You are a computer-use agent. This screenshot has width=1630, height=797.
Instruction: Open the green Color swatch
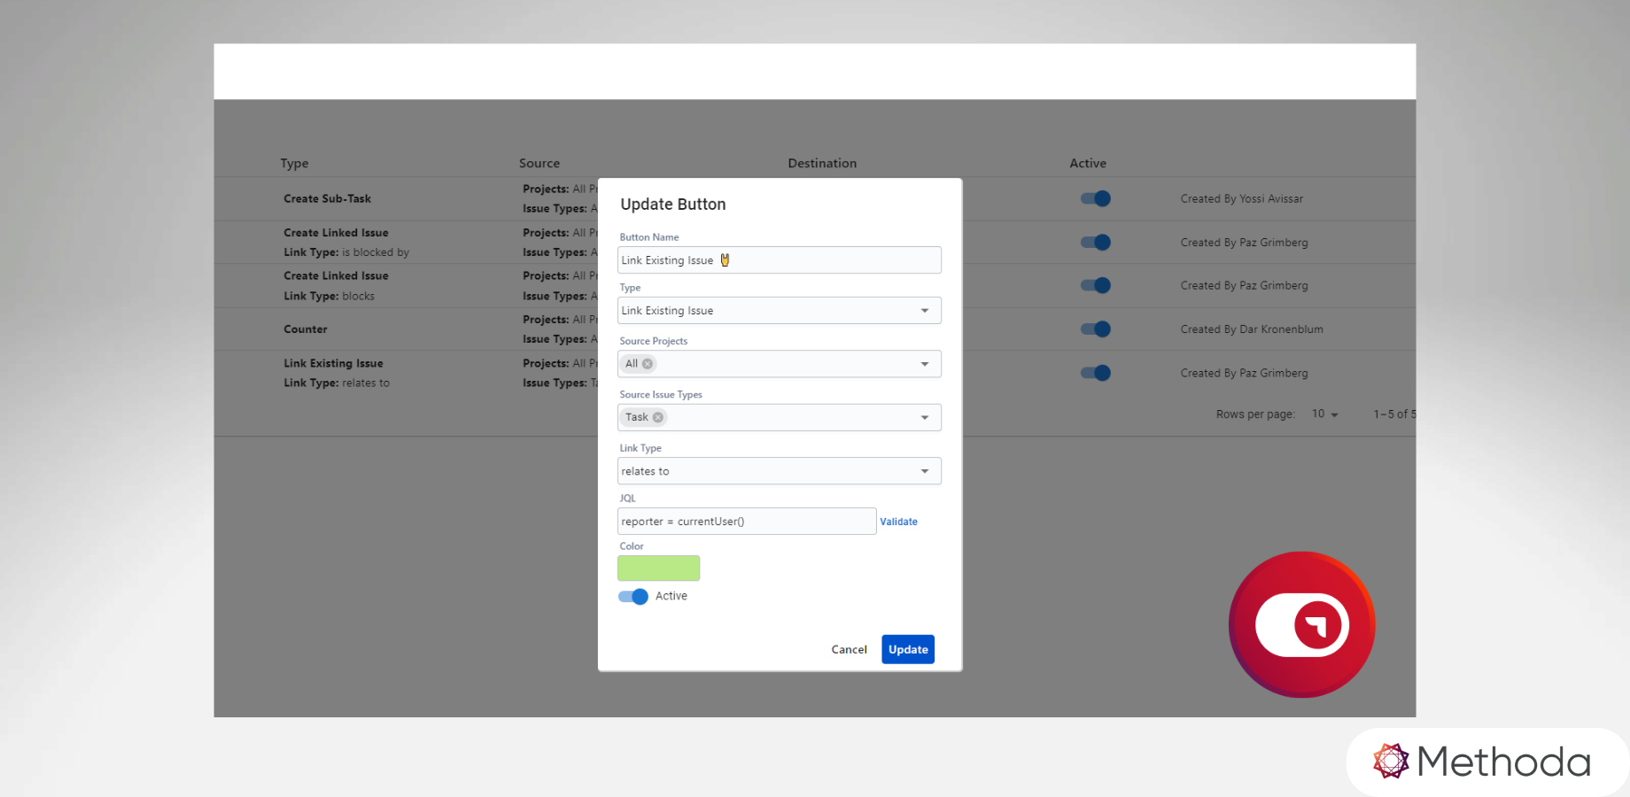point(658,569)
